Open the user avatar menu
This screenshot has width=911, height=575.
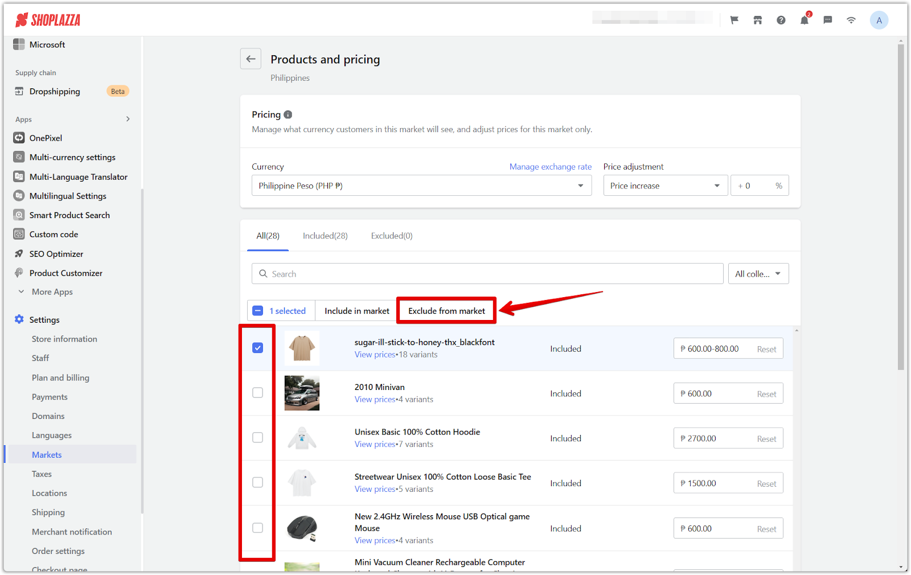[879, 20]
